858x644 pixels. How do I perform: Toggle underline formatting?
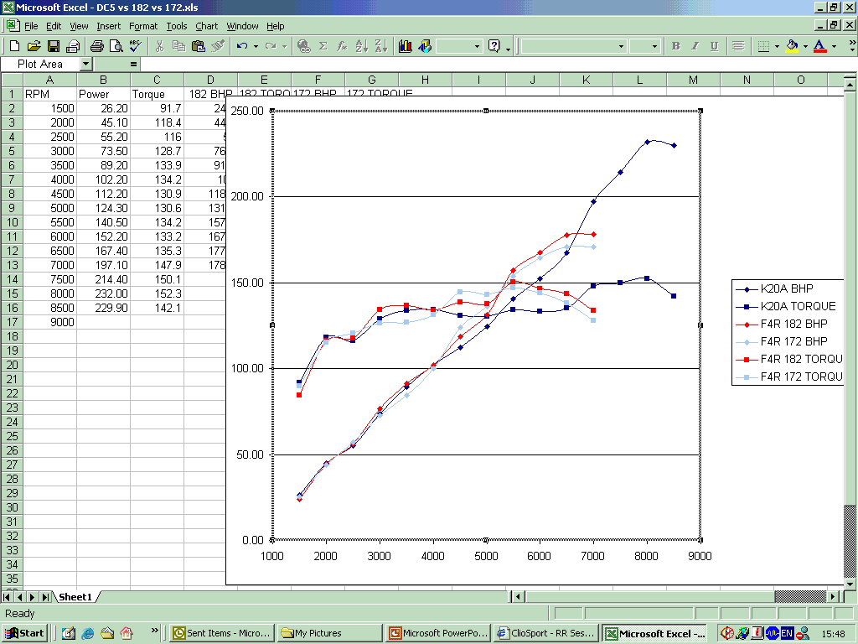715,46
